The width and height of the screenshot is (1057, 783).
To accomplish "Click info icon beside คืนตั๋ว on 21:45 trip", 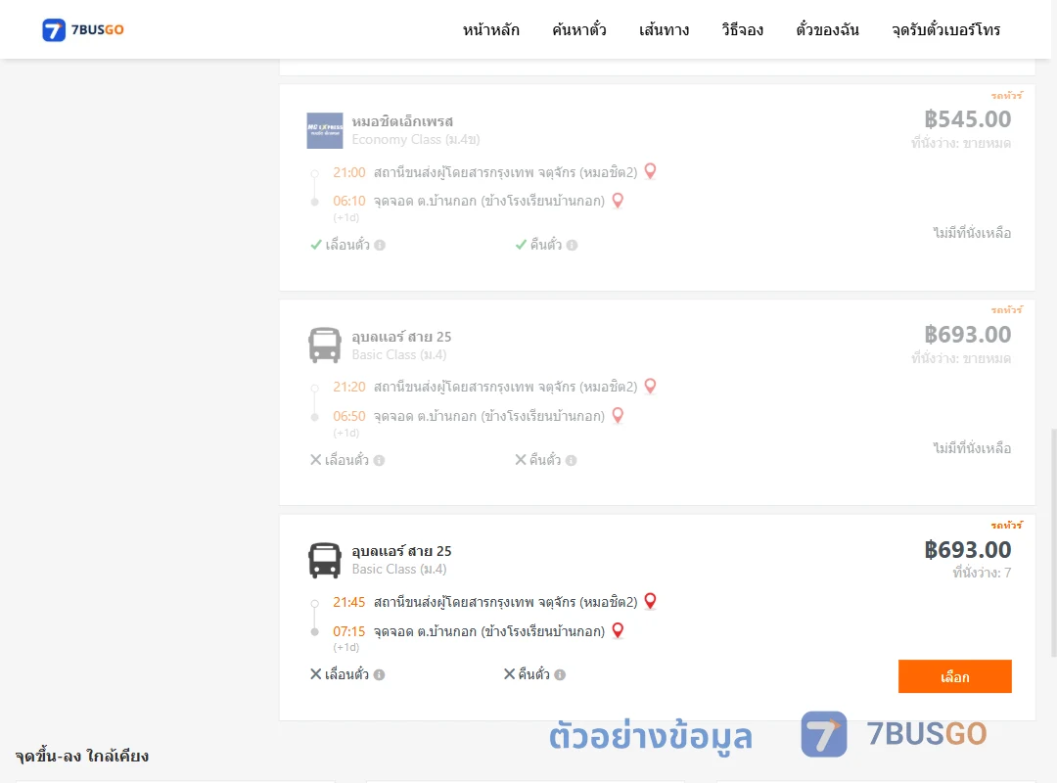I will [x=560, y=674].
